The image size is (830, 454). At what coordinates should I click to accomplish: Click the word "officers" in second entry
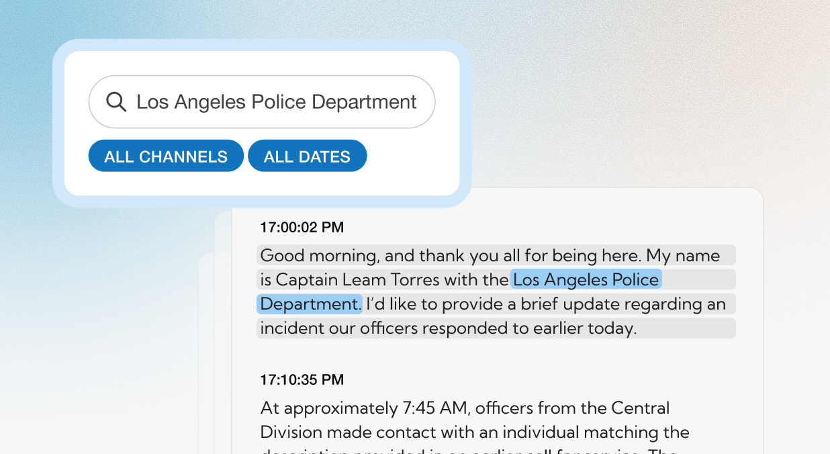click(502, 408)
